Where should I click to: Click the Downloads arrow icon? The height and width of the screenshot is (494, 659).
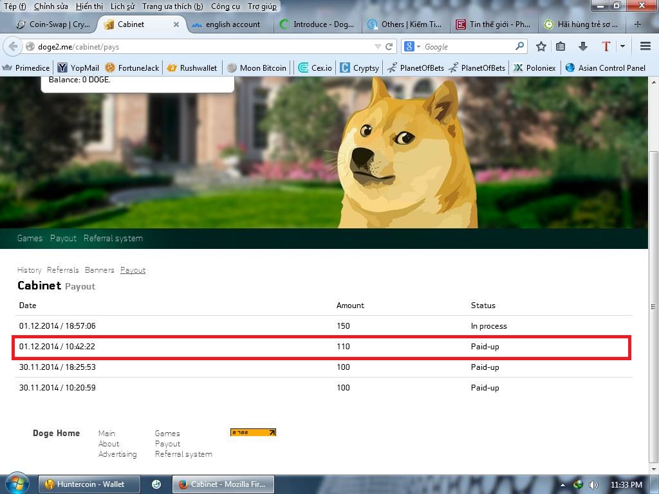584,46
